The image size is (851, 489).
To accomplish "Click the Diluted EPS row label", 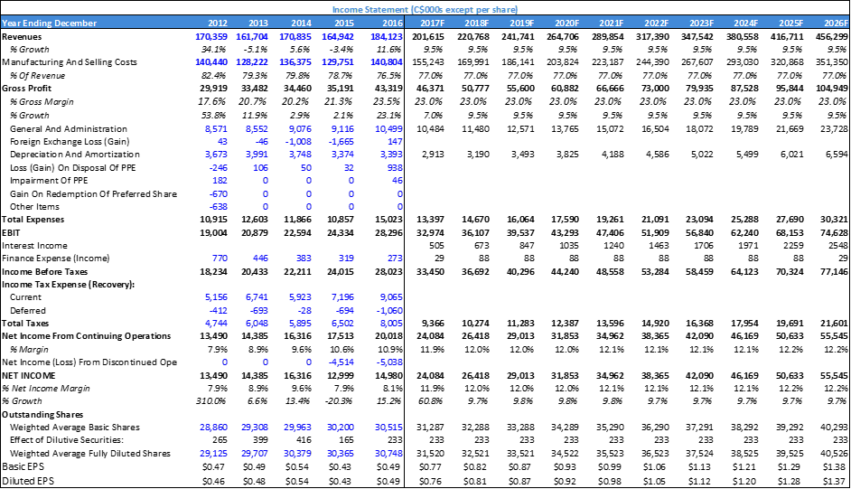I will [x=29, y=481].
